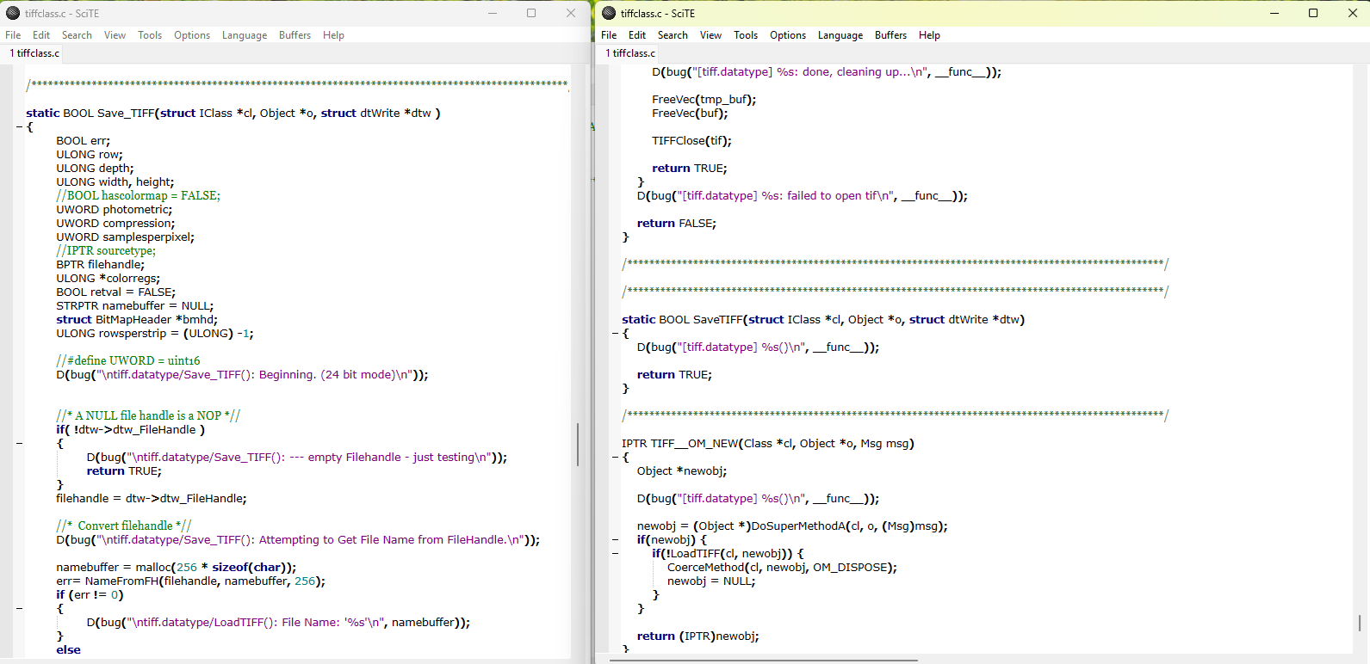Open Search menu in right SciTE window
Screen dimensions: 1370x664
point(673,35)
